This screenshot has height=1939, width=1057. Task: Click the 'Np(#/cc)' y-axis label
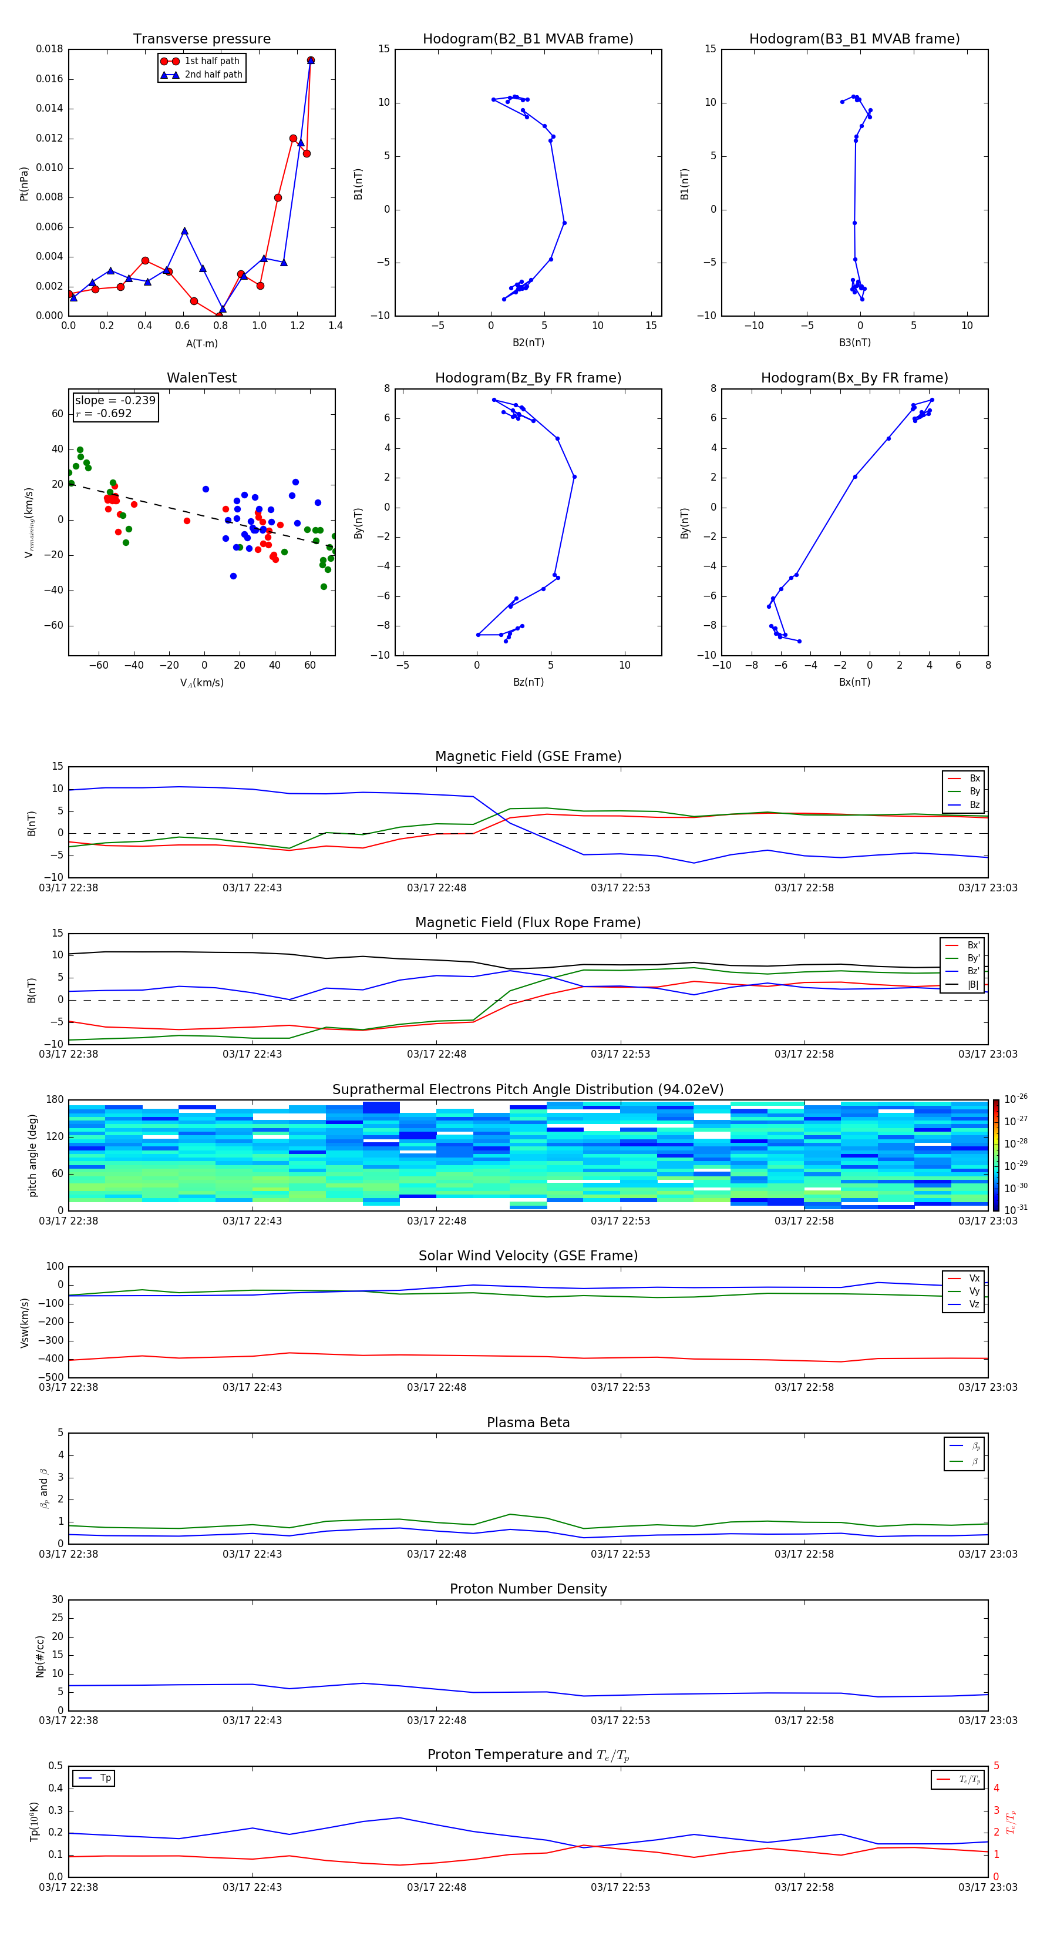pos(40,1656)
